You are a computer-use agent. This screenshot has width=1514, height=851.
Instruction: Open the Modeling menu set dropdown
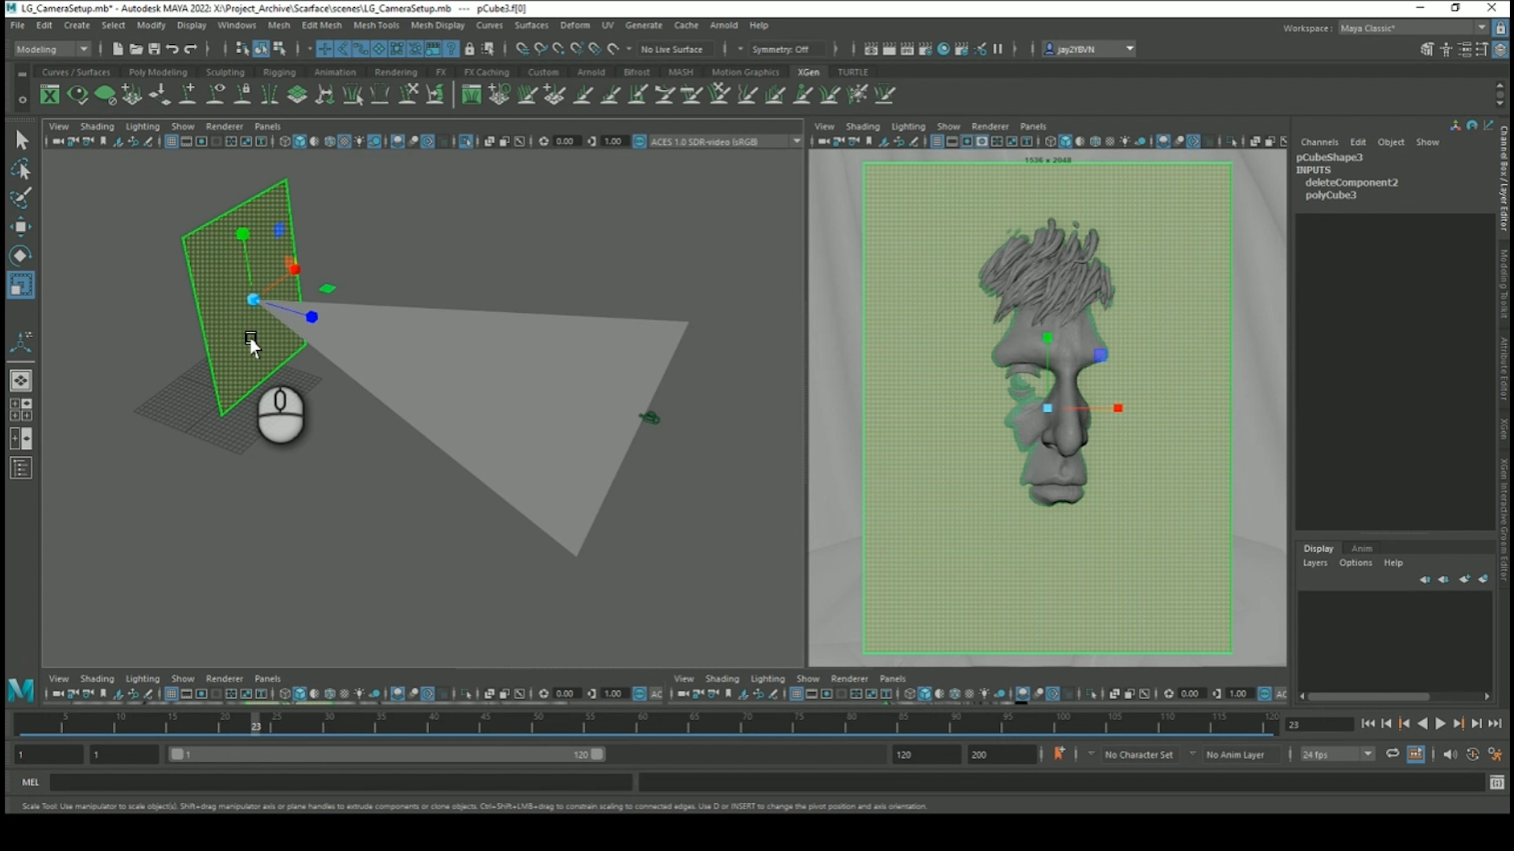[x=52, y=49]
